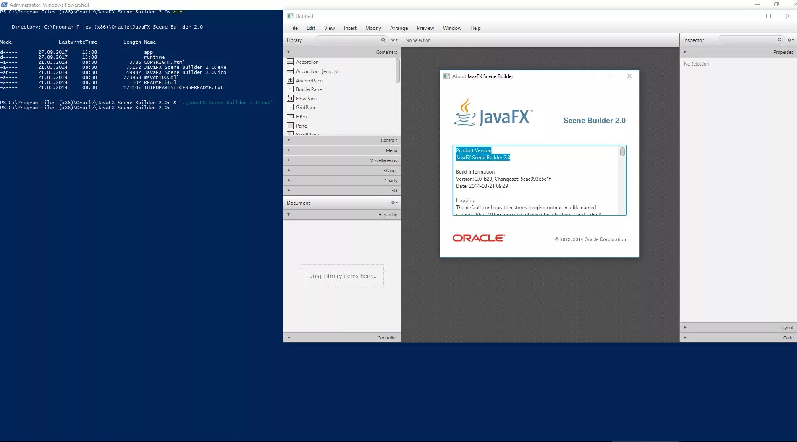The image size is (797, 442).
Task: Select the FlowPane label in Library
Action: tap(307, 99)
